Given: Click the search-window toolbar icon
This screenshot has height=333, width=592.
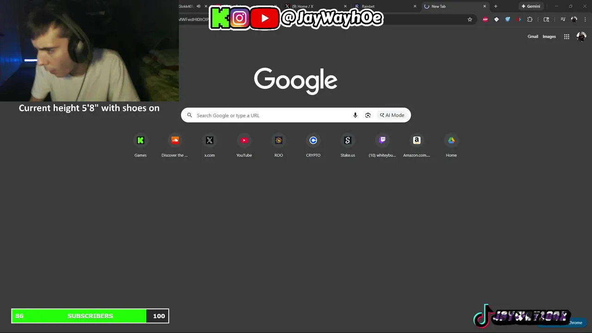Looking at the screenshot, I should pos(546,19).
